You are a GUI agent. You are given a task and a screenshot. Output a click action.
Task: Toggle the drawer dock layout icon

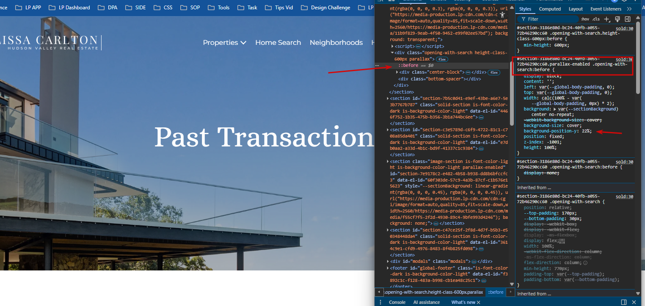[624, 302]
